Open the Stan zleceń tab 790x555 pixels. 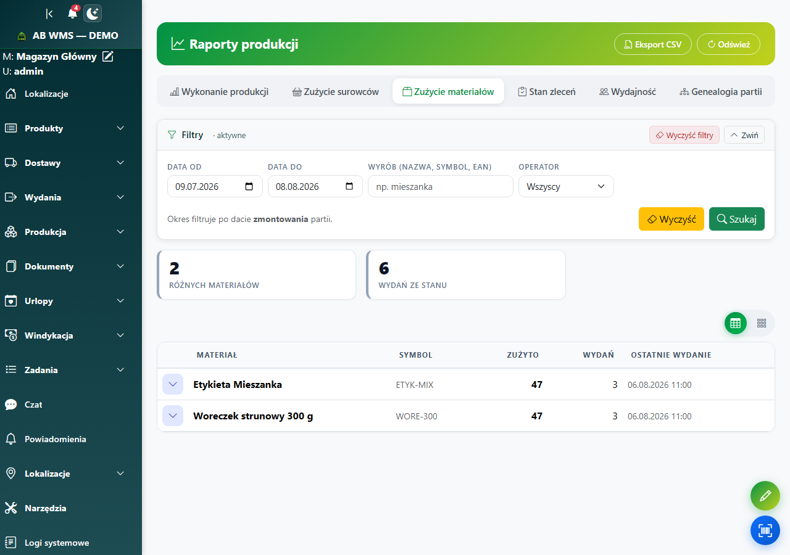click(x=547, y=91)
